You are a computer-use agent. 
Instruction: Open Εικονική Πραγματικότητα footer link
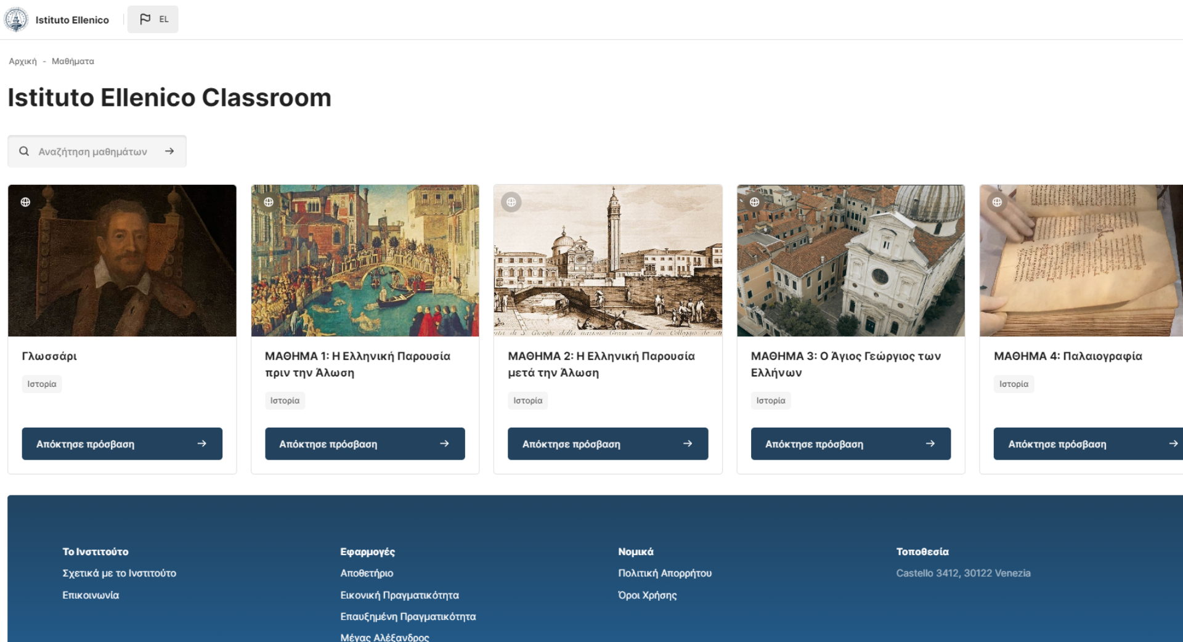(399, 595)
